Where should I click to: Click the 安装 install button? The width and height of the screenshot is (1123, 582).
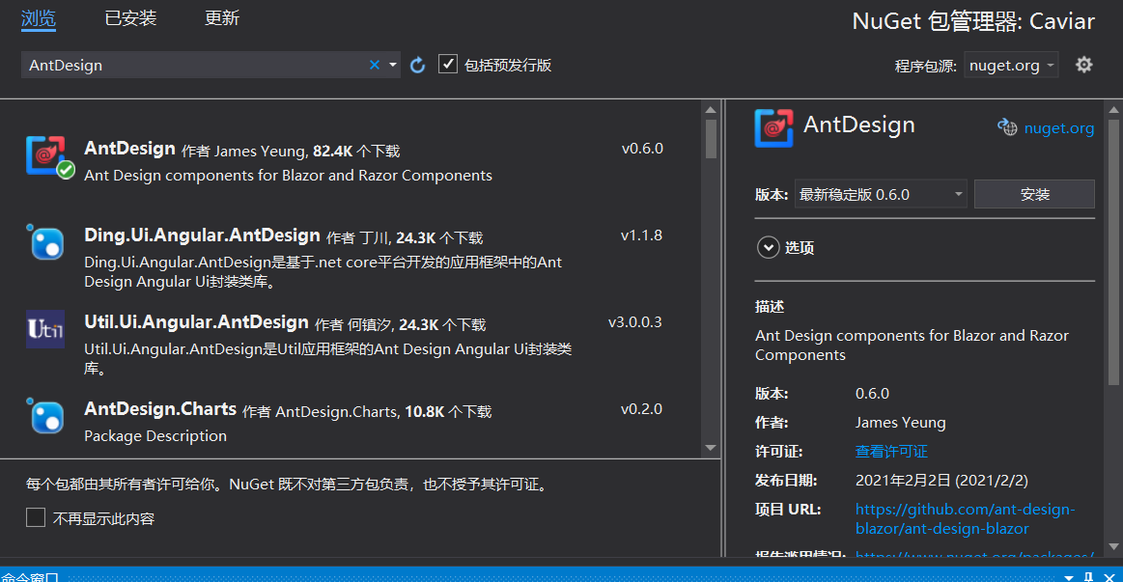[x=1034, y=194]
